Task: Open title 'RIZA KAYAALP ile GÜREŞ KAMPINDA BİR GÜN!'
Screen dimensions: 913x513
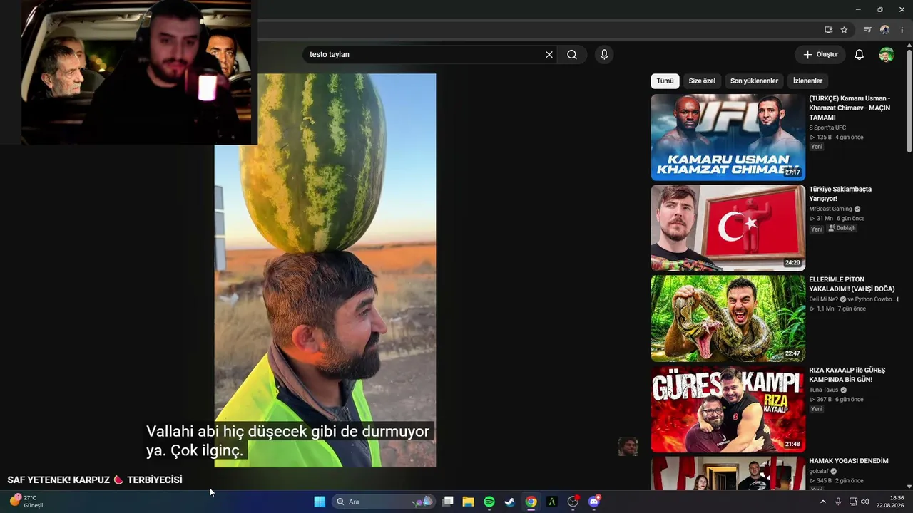Action: point(847,375)
